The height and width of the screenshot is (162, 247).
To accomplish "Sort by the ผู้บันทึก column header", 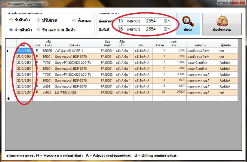I will pos(228,43).
